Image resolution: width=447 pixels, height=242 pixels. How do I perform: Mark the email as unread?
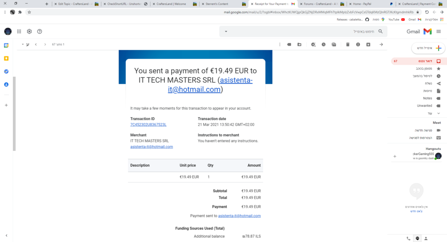(x=333, y=44)
